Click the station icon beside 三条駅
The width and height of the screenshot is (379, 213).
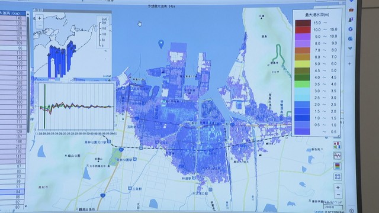130,188
